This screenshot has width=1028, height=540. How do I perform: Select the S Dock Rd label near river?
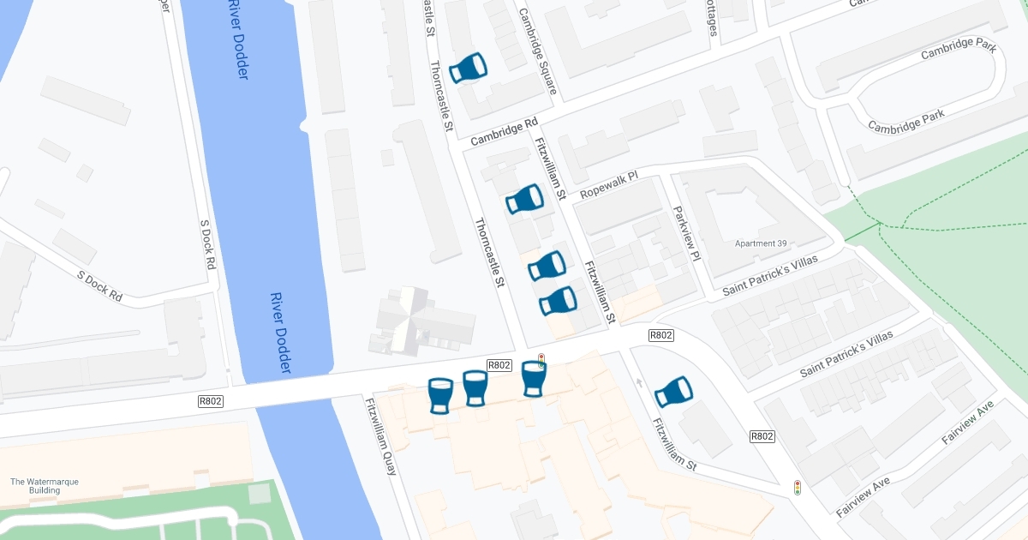click(206, 245)
